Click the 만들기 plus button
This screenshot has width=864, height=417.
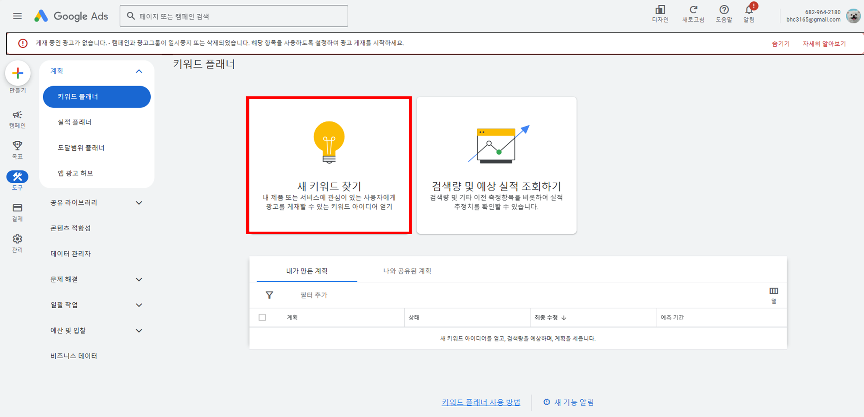[17, 74]
